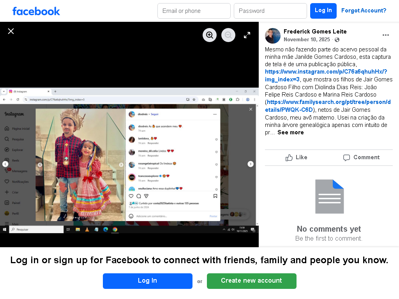Open the Forgot Account? link
The height and width of the screenshot is (299, 399).
point(364,11)
